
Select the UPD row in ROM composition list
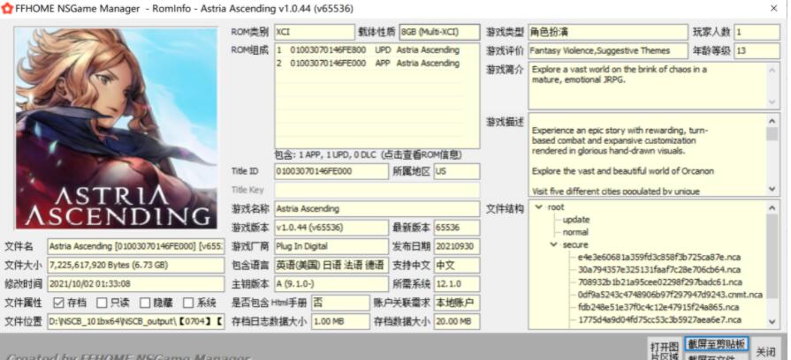tap(368, 50)
